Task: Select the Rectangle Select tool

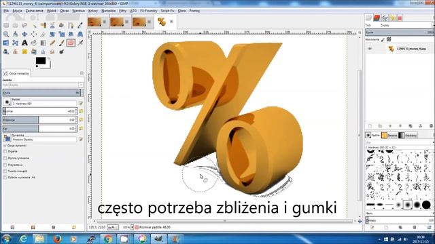Action: 6,26
